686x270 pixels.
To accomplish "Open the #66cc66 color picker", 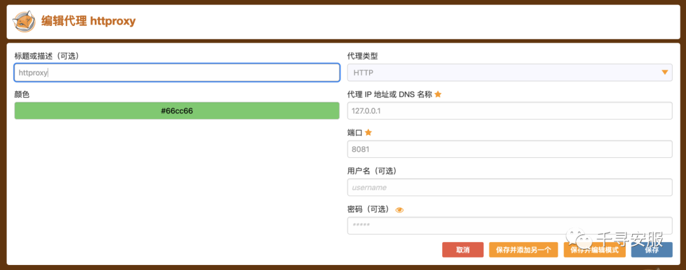I will 177,110.
